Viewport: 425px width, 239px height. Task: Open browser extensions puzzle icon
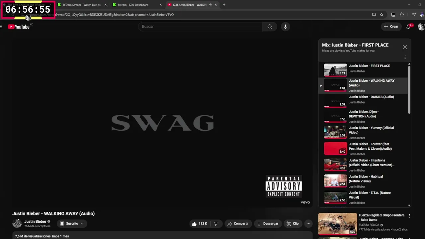[x=401, y=15]
